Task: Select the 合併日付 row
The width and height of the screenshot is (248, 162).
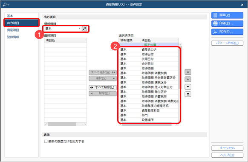Action: tap(149, 64)
